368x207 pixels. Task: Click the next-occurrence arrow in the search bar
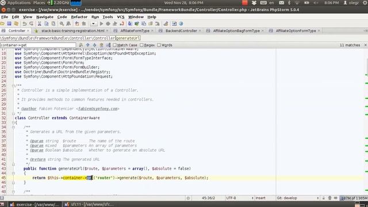(x=94, y=45)
